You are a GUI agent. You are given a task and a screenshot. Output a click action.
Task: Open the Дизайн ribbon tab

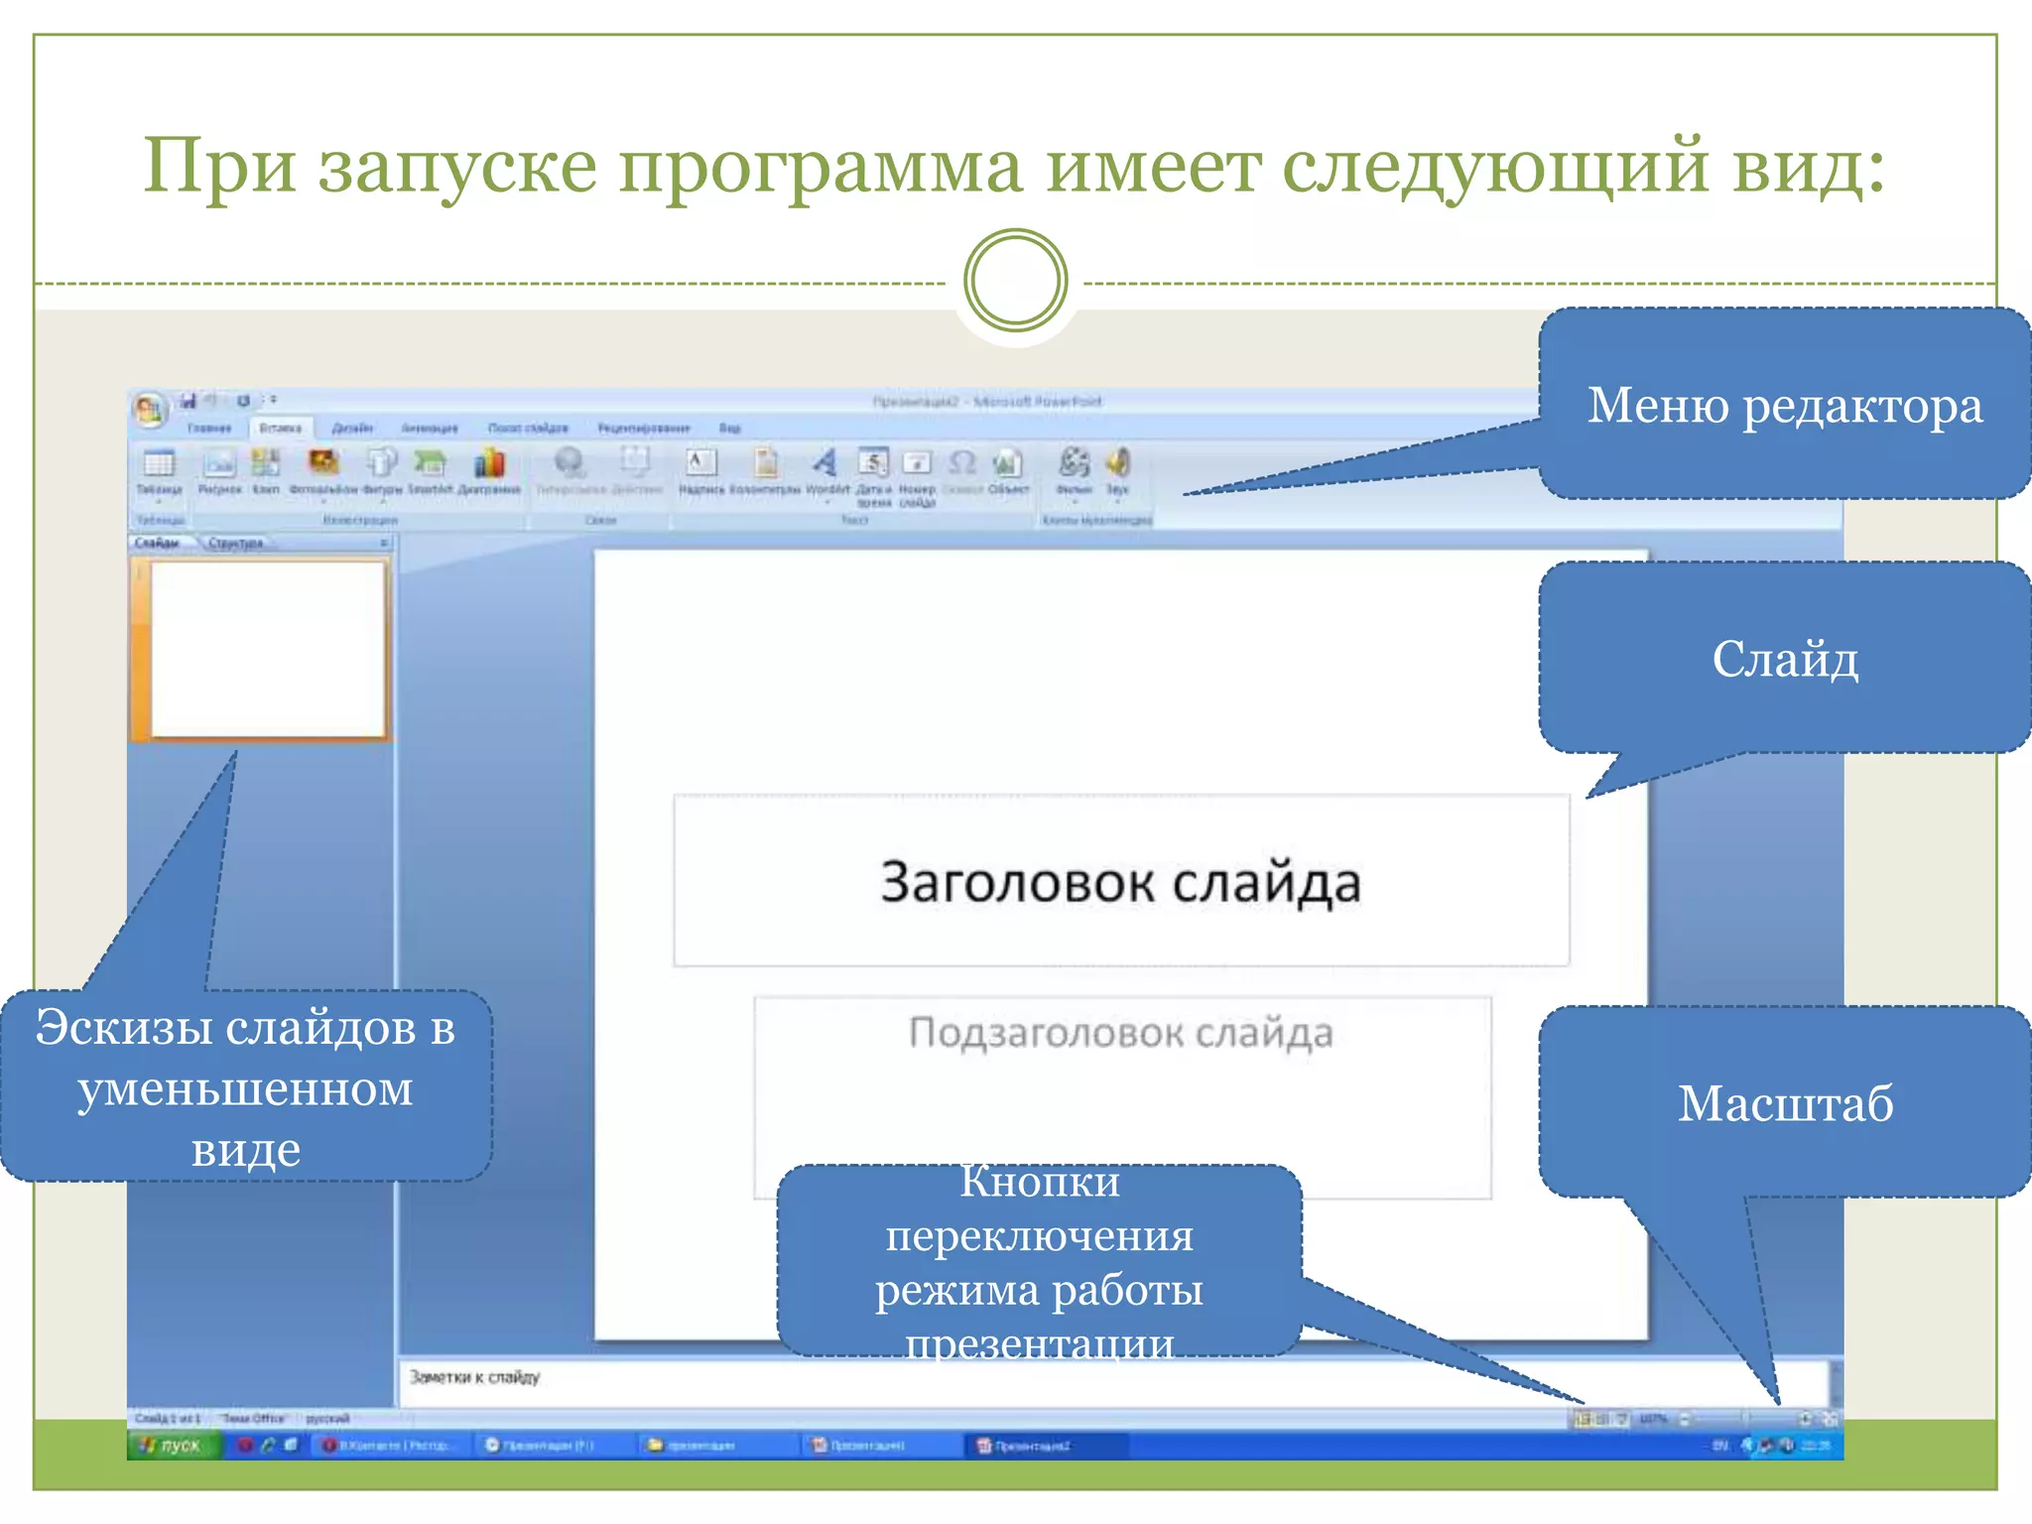point(351,428)
